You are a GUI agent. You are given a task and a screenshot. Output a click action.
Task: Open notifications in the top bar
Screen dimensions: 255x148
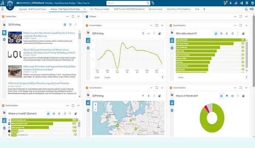coord(225,3)
